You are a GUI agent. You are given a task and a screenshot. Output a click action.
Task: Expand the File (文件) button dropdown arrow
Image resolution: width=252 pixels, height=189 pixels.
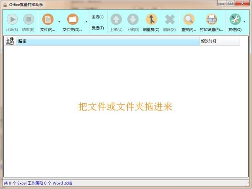[x=59, y=22]
